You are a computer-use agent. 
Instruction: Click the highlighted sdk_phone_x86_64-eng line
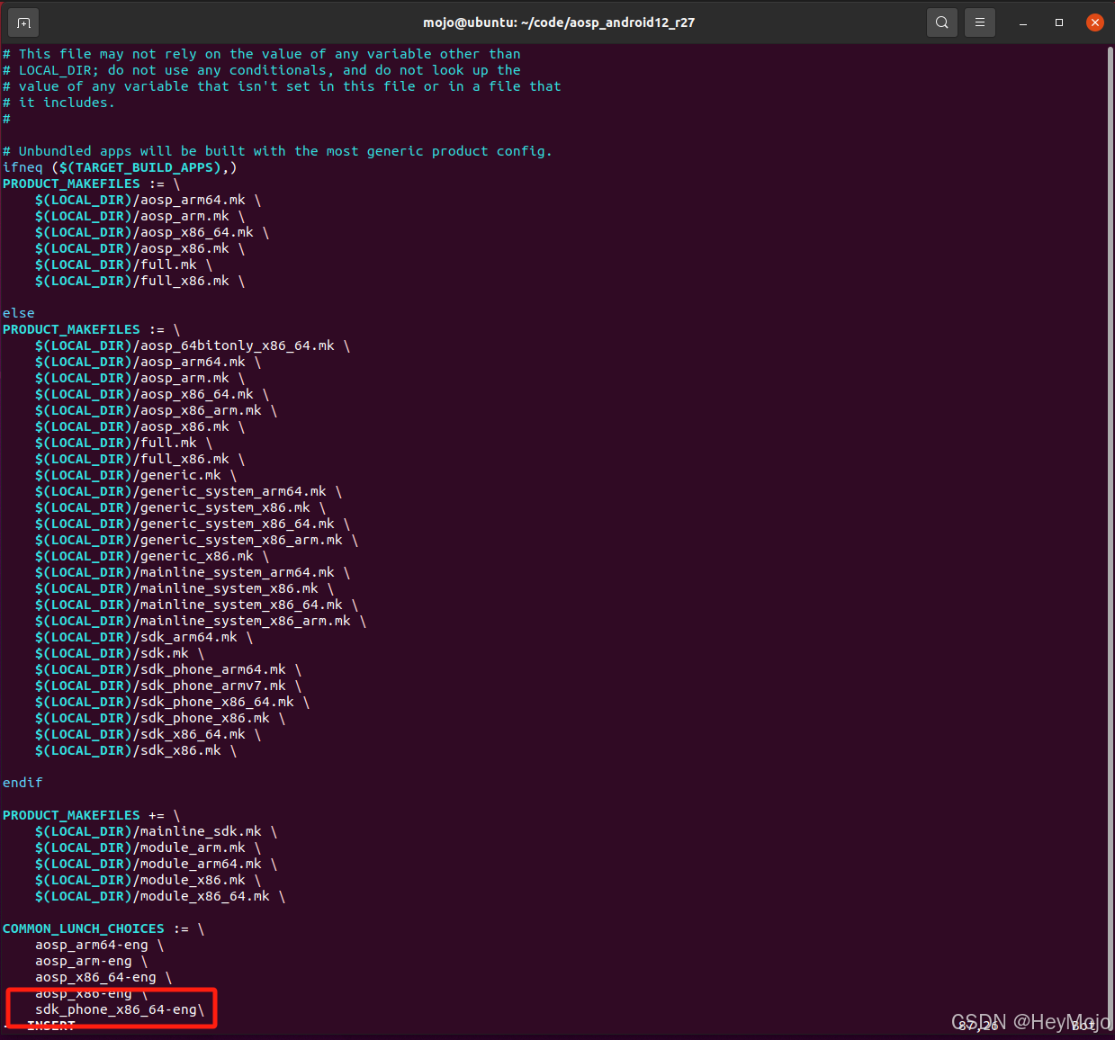point(117,1009)
